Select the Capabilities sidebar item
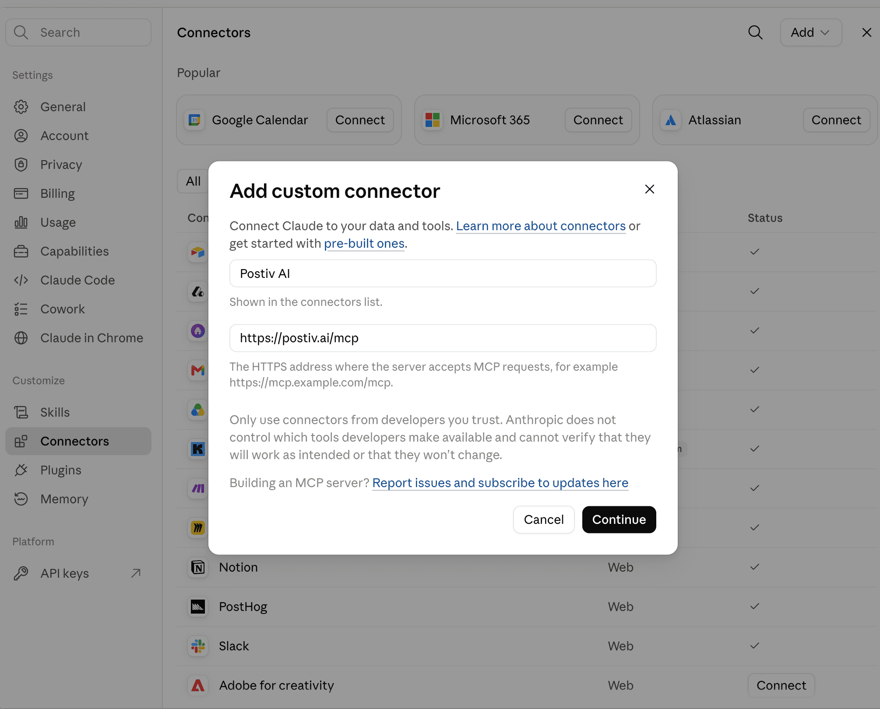Screen dimensions: 880x709 coord(78,251)
